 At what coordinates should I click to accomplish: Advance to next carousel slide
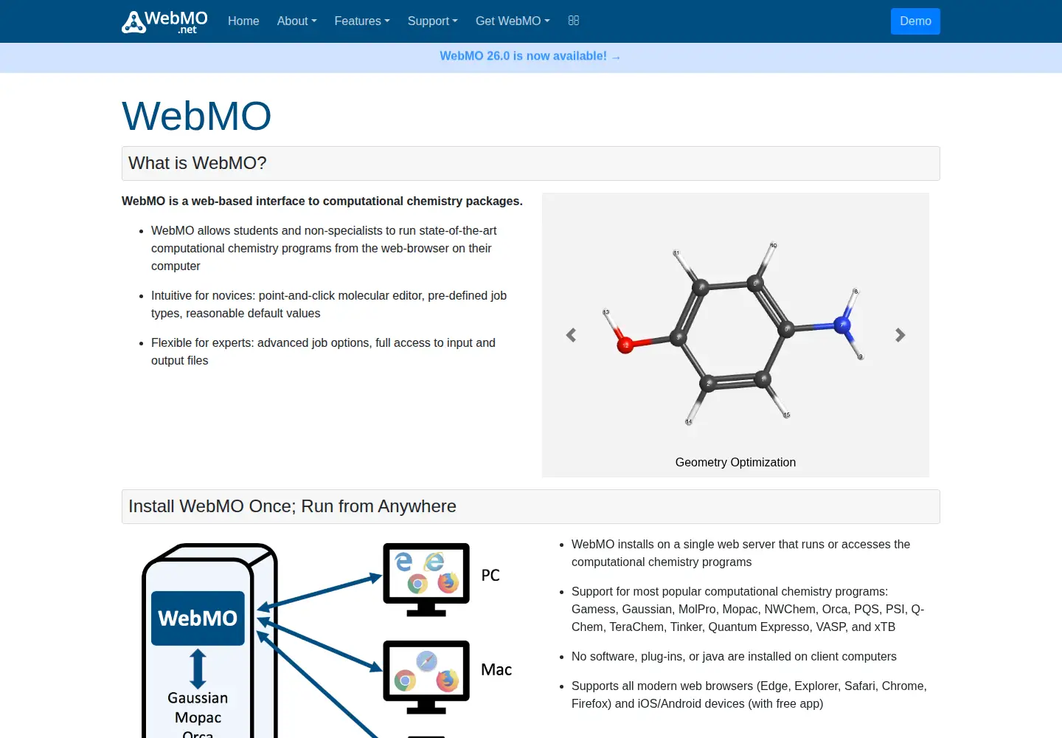click(900, 335)
